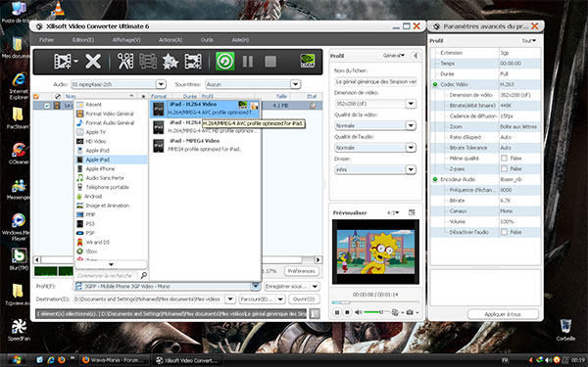Viewport: 588px width, 367px height.
Task: Toggle the Désactiver l'audio checkbox
Action: pyautogui.click(x=504, y=232)
